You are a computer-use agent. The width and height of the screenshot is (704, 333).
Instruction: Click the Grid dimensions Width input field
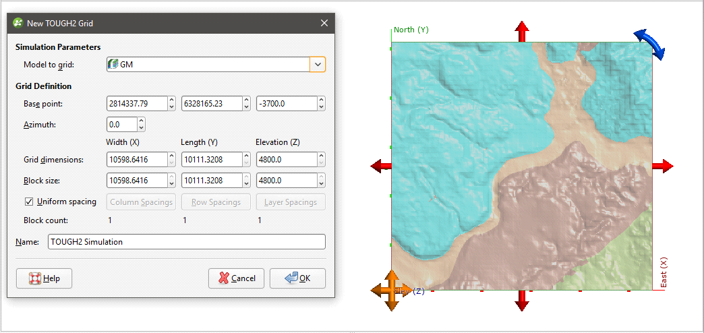click(x=137, y=159)
